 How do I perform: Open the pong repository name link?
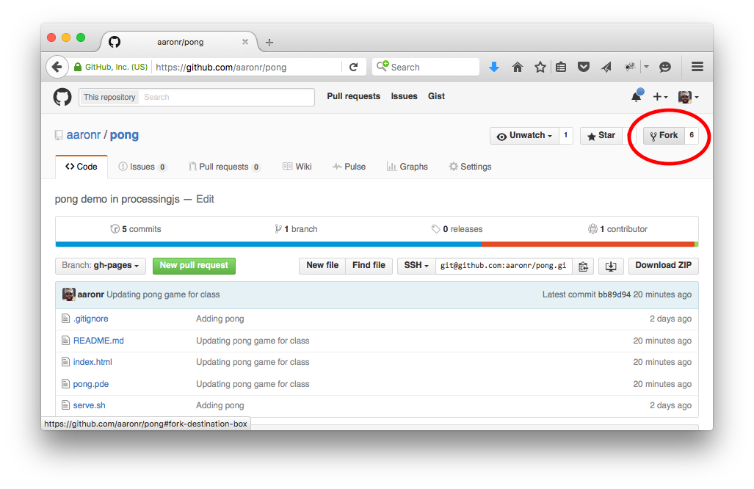124,135
